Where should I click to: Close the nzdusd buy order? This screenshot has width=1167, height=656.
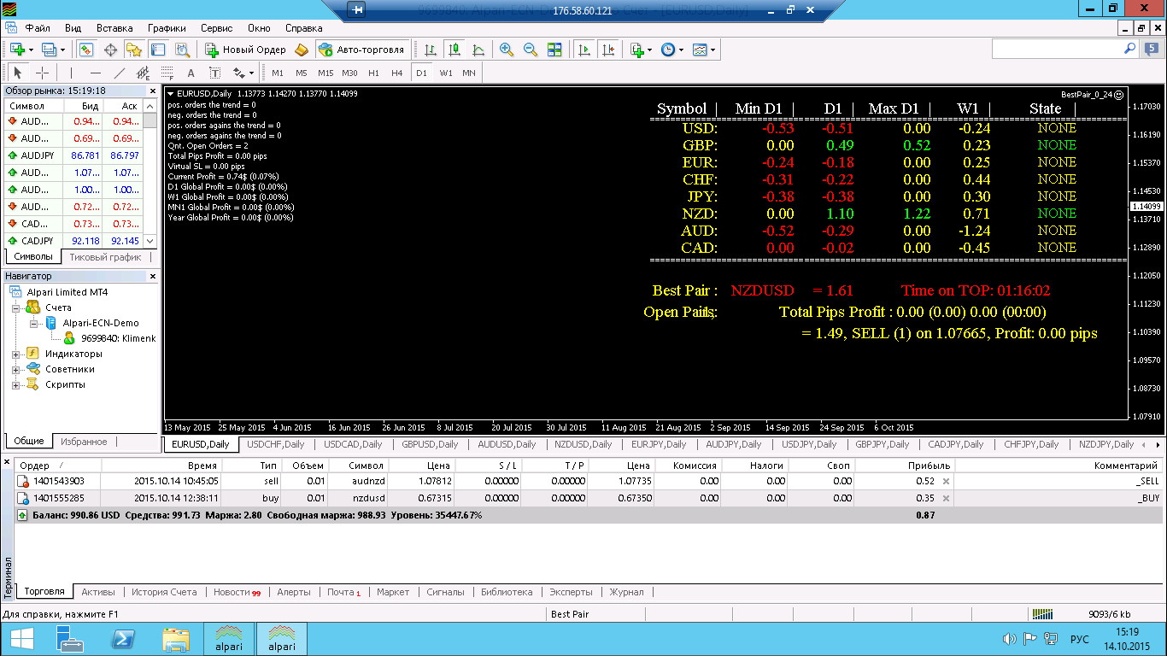point(946,498)
